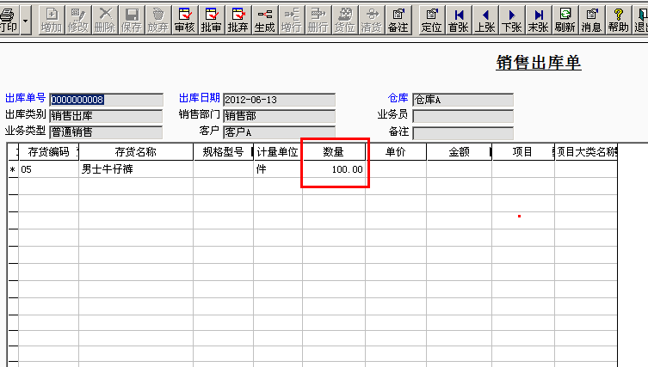
Task: Click the Modify (修改) toolbar button
Action: [x=78, y=20]
